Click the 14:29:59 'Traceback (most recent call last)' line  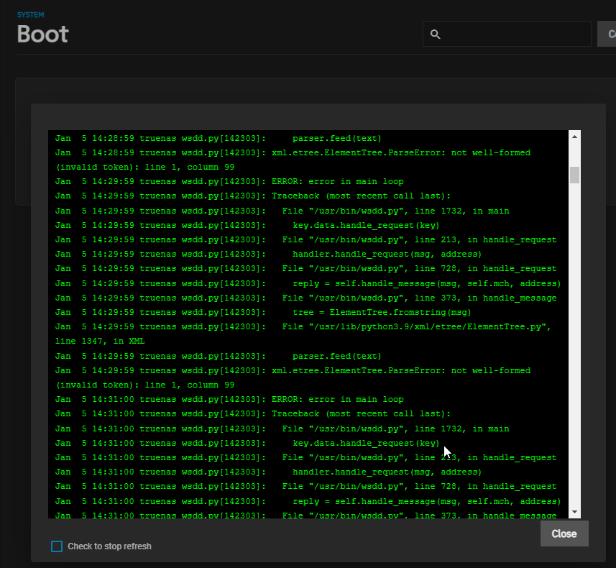point(253,196)
